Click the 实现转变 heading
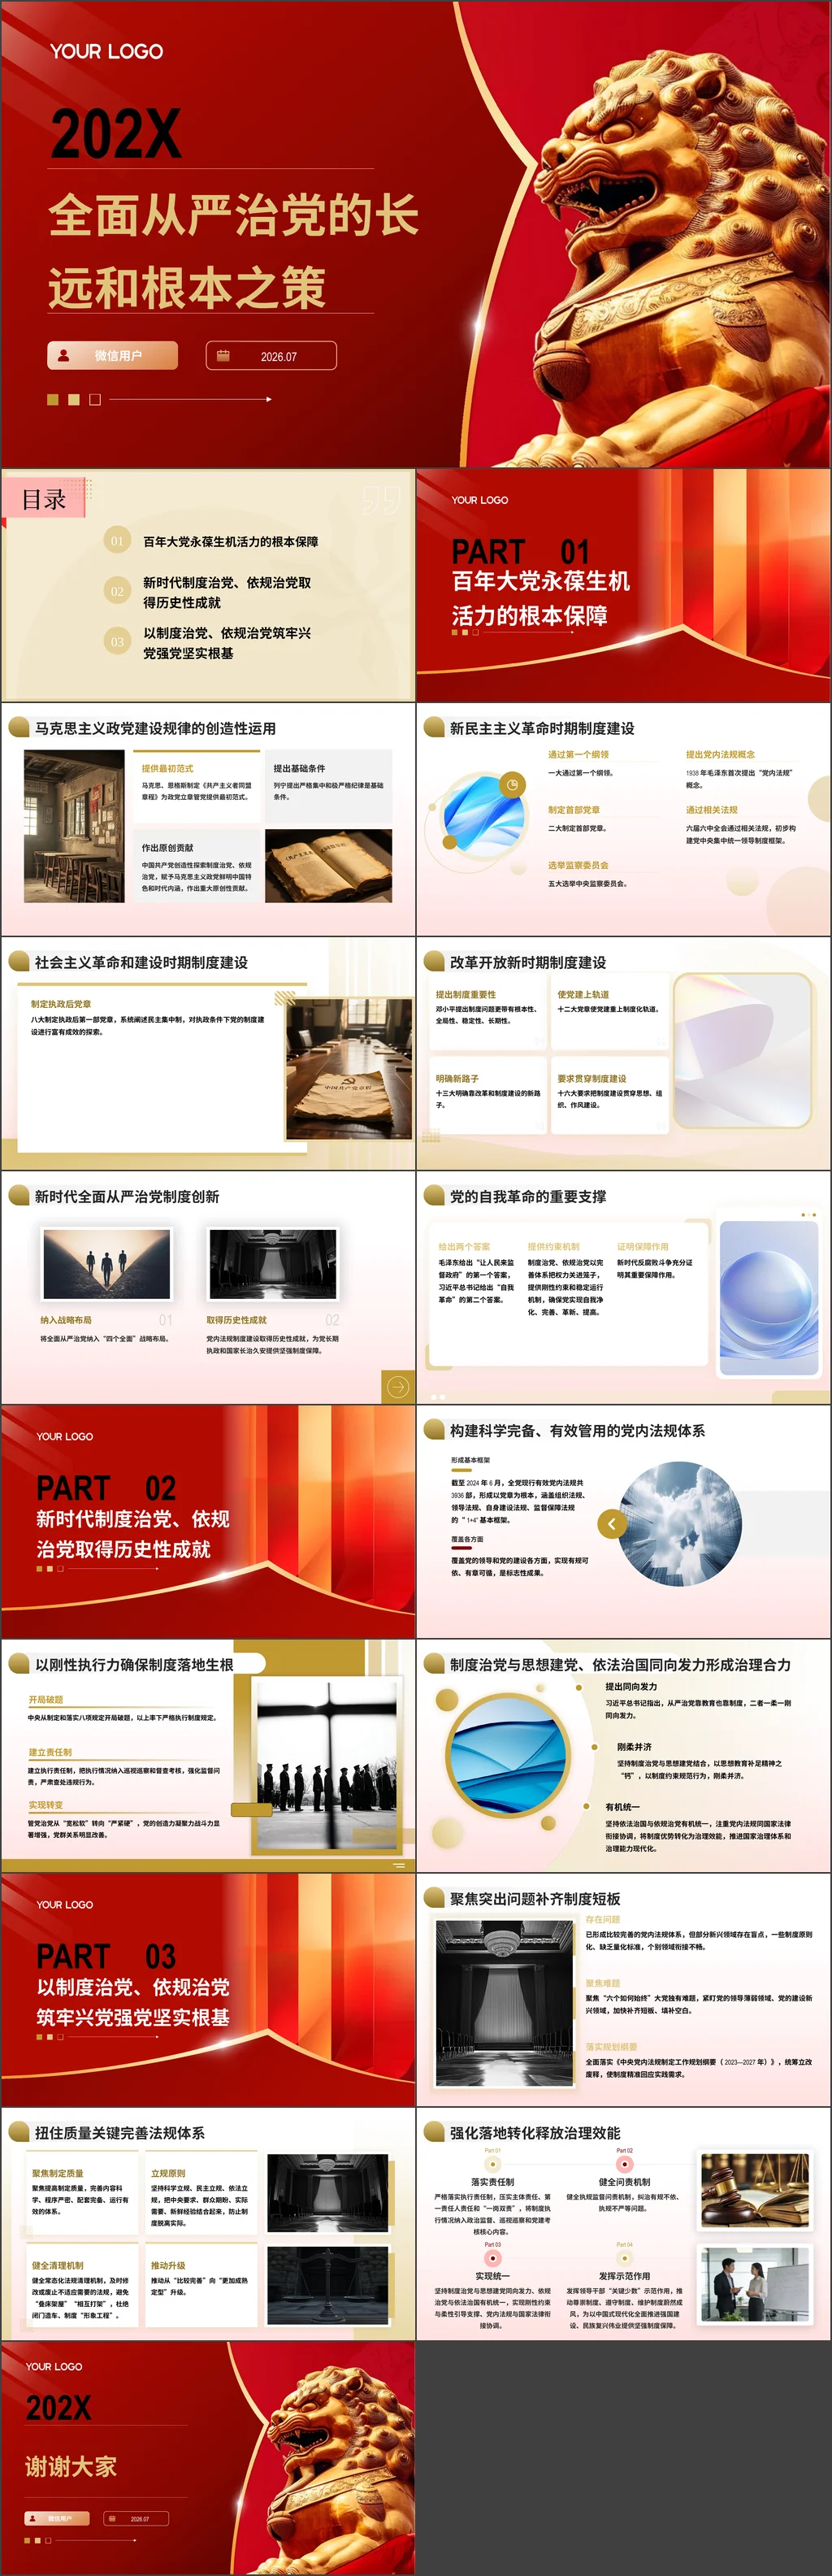Screen dimensions: 832x2576 [x=46, y=1805]
